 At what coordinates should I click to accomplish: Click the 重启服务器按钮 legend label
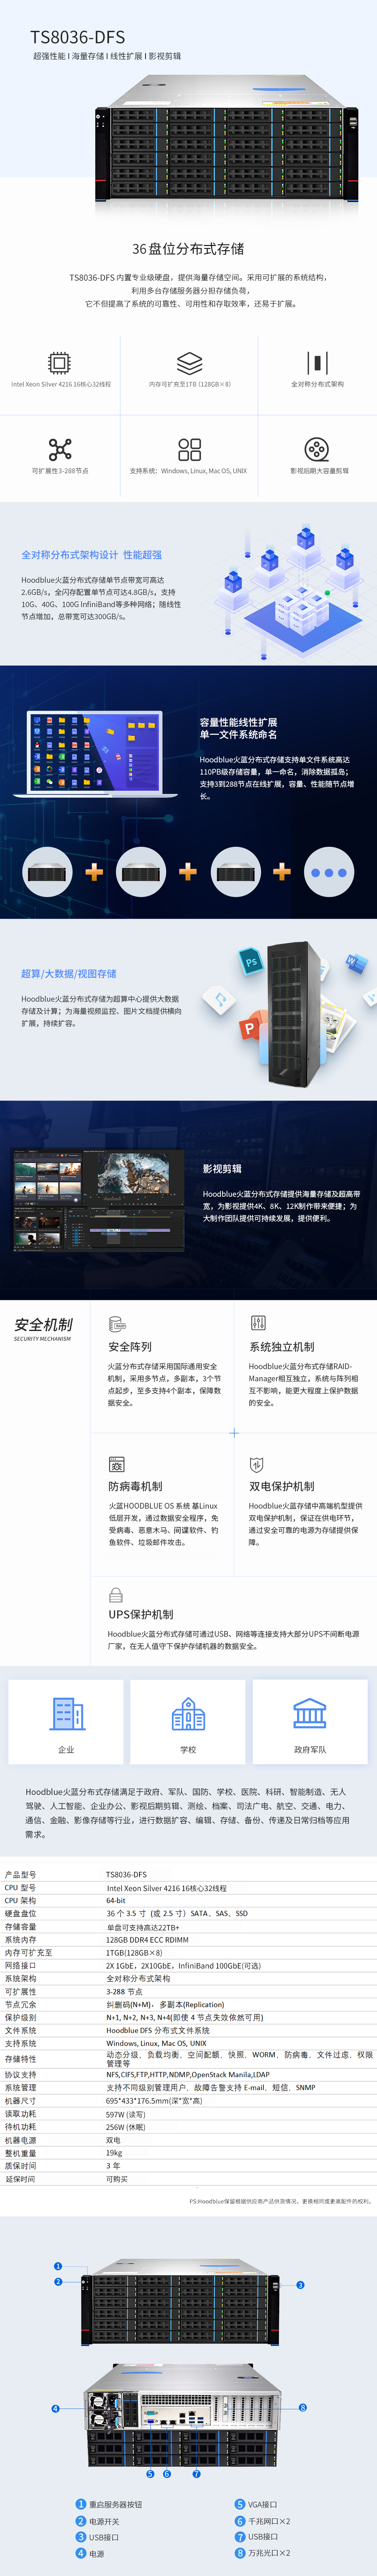pyautogui.click(x=115, y=2505)
